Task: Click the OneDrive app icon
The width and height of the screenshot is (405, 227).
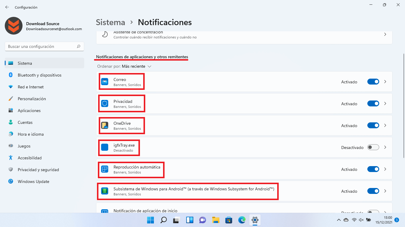Action: 104,126
